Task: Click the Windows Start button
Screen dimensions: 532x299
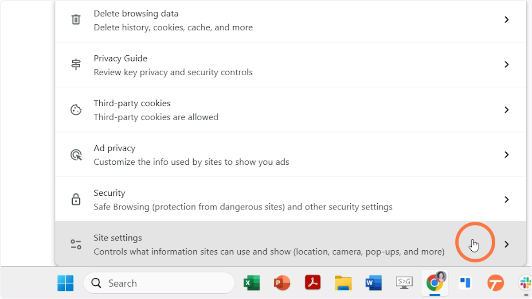Action: pyautogui.click(x=66, y=283)
